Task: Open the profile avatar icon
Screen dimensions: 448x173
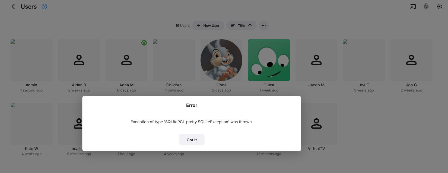Action: (x=426, y=6)
